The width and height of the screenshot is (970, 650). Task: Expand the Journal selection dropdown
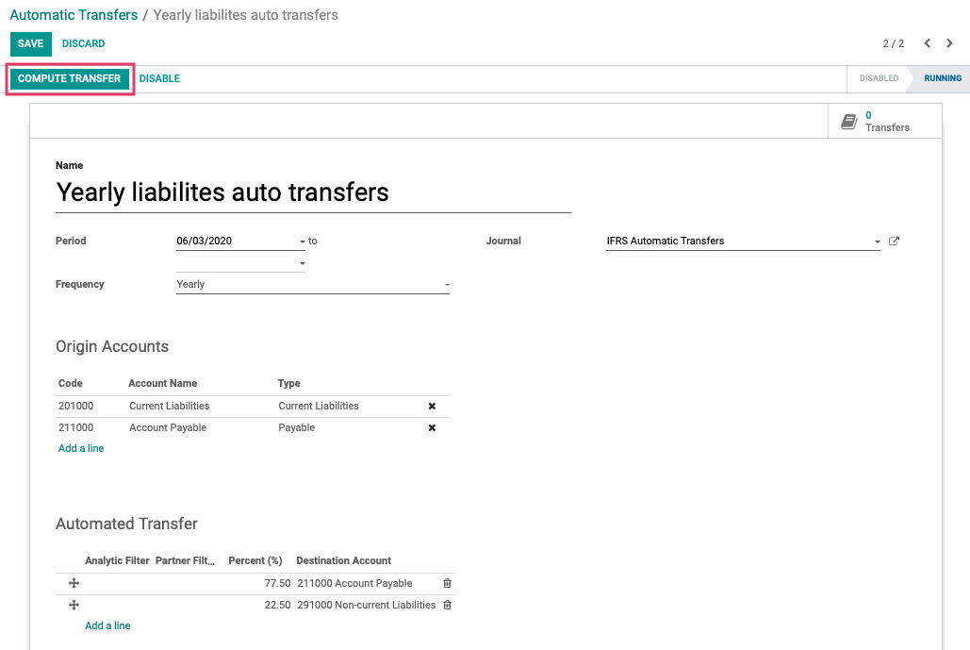click(878, 242)
